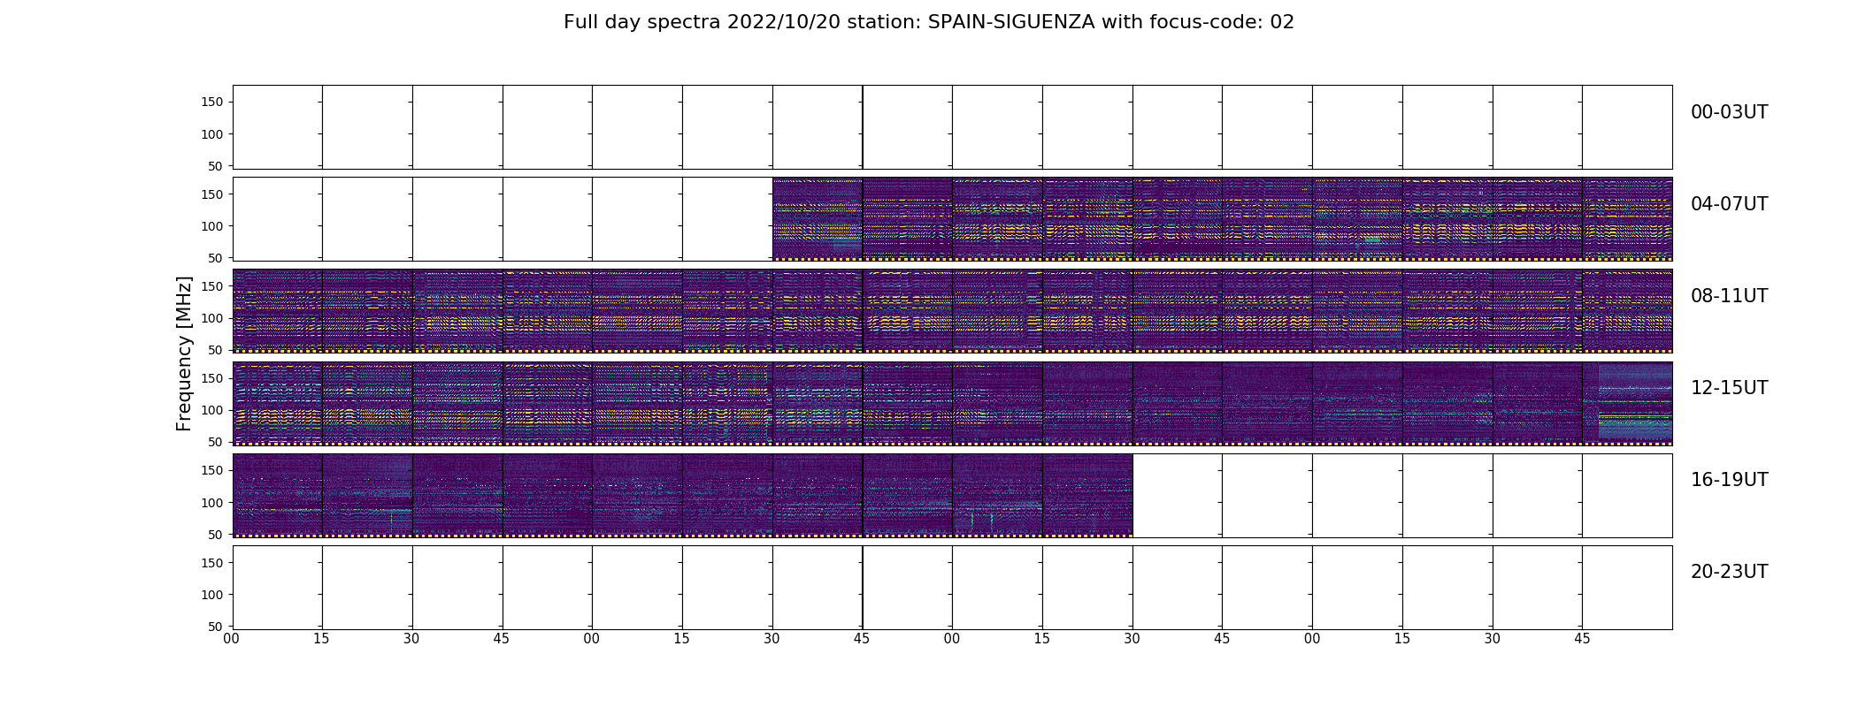Click the 50 tick in the 12-15UT row

click(x=217, y=442)
